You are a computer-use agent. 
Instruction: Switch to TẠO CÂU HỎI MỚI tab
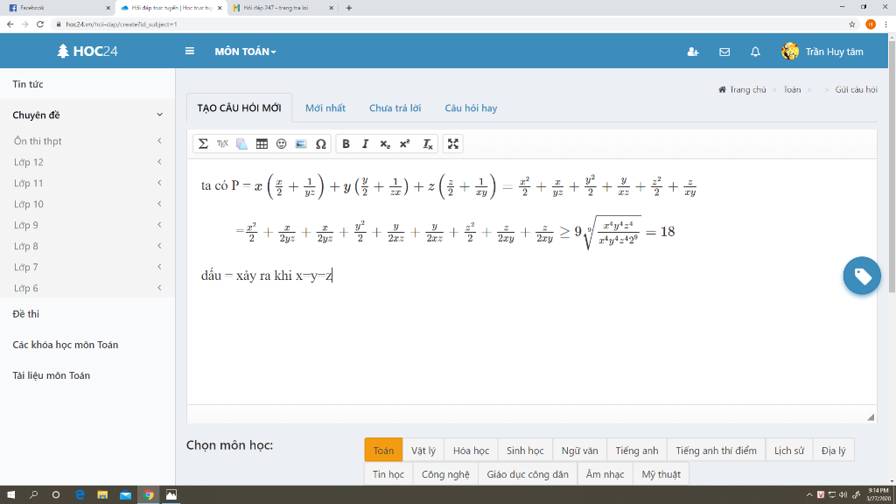coord(240,108)
